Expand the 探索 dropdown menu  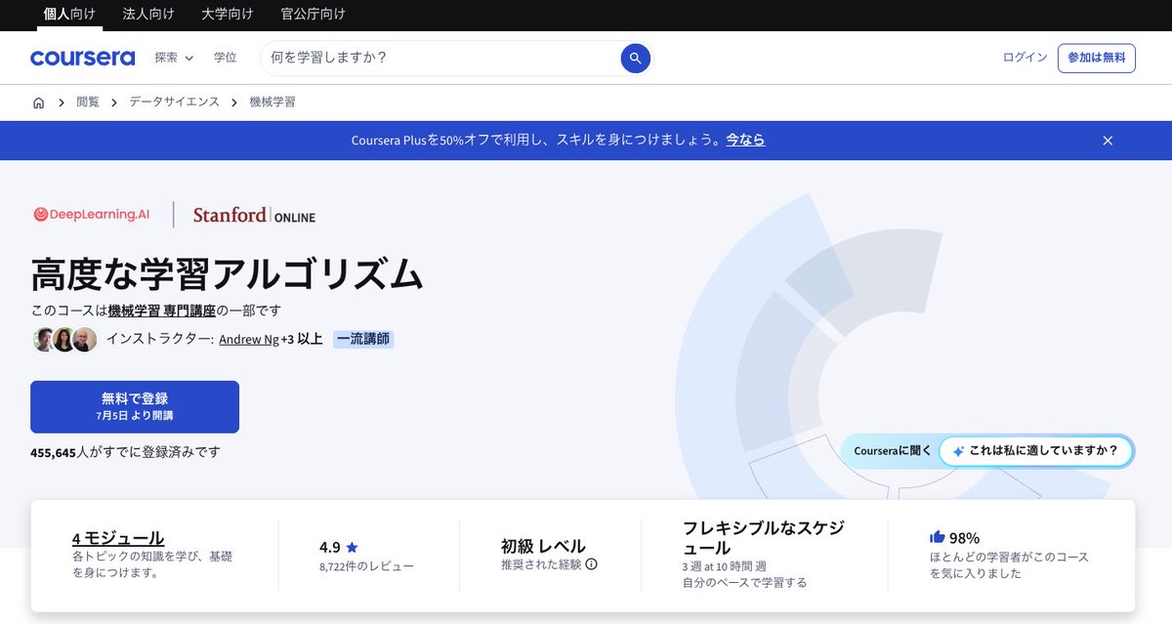tap(174, 58)
